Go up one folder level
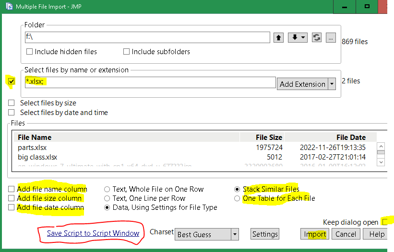 [278, 38]
